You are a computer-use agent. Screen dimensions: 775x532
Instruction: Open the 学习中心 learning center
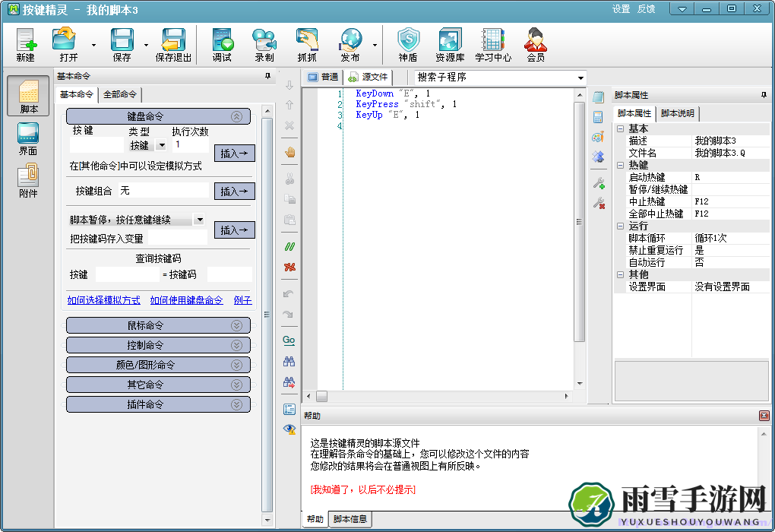(x=493, y=45)
